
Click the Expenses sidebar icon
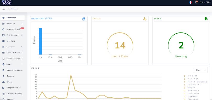click(x=3, y=47)
